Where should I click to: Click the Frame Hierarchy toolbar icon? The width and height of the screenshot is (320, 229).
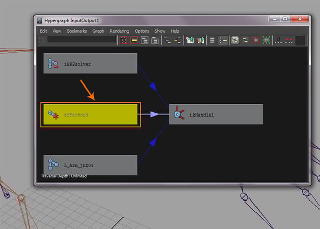point(145,40)
